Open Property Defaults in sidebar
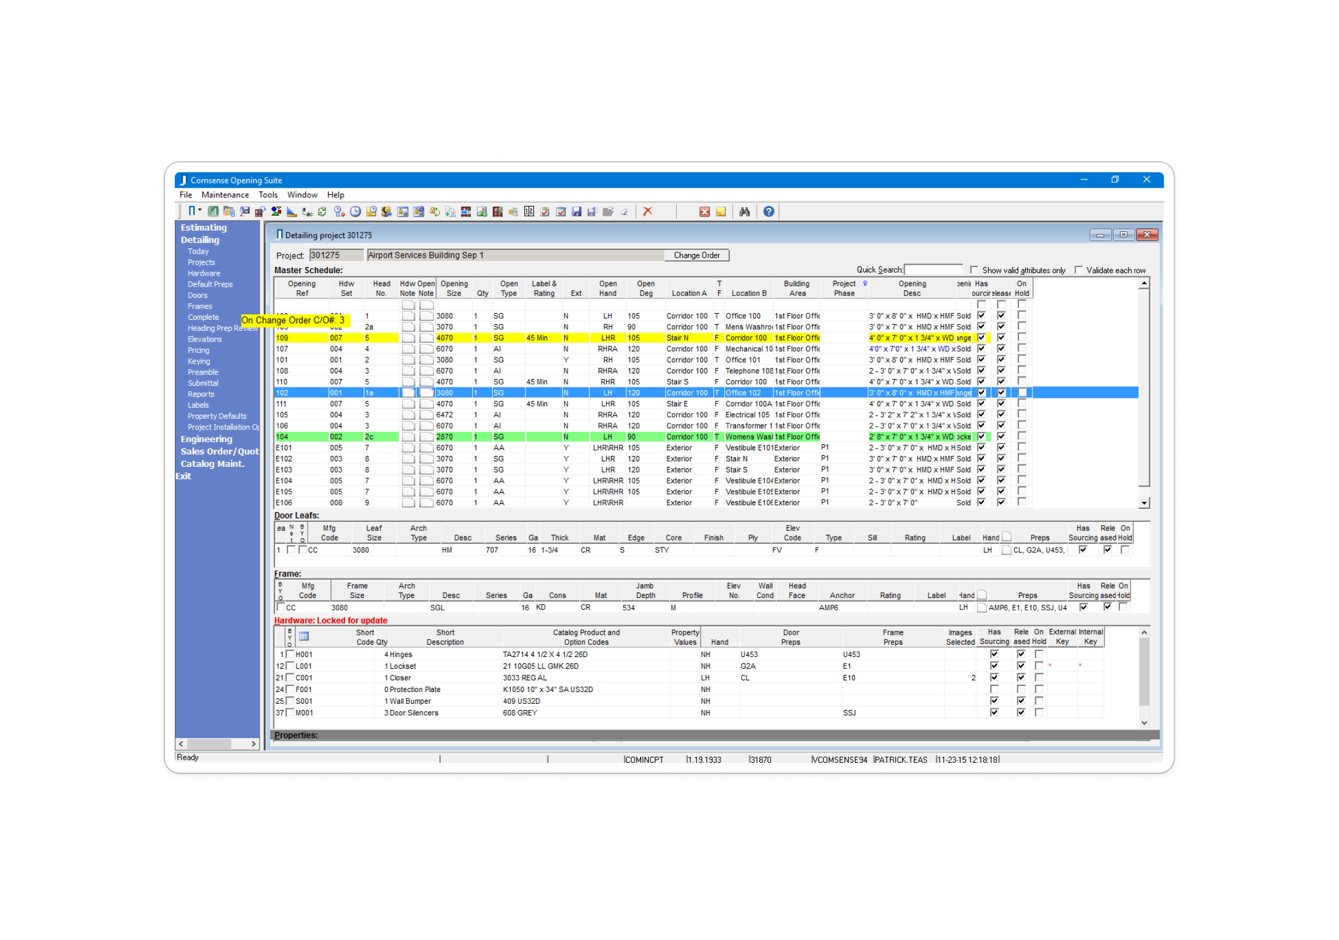Screen dimensions: 1339x940 217,416
